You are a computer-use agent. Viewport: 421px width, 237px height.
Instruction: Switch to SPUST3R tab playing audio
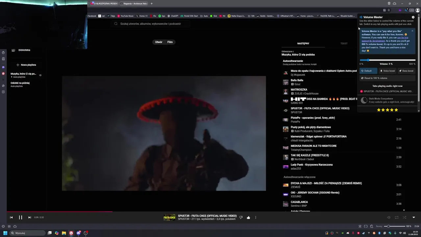(387, 91)
